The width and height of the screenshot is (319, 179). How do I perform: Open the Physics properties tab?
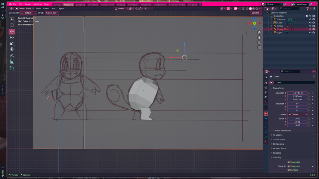(x=266, y=128)
